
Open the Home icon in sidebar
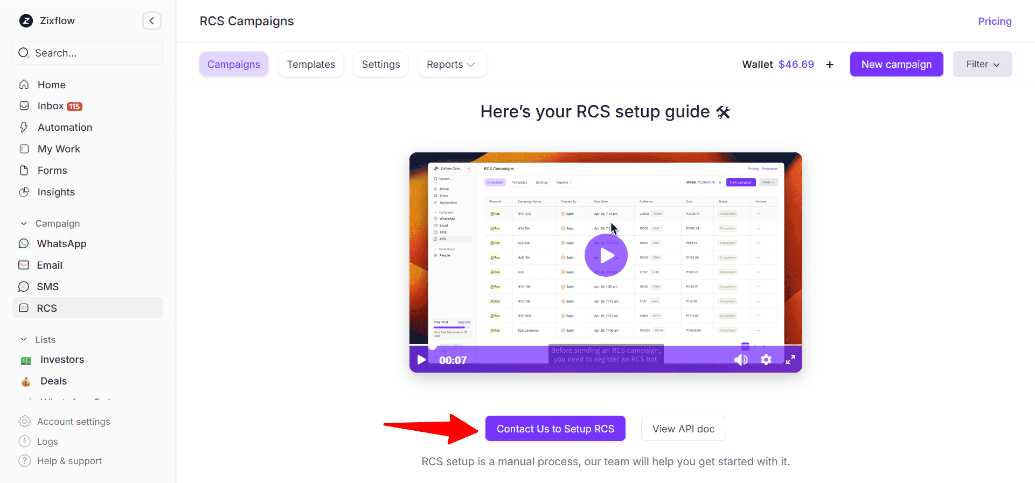[24, 85]
